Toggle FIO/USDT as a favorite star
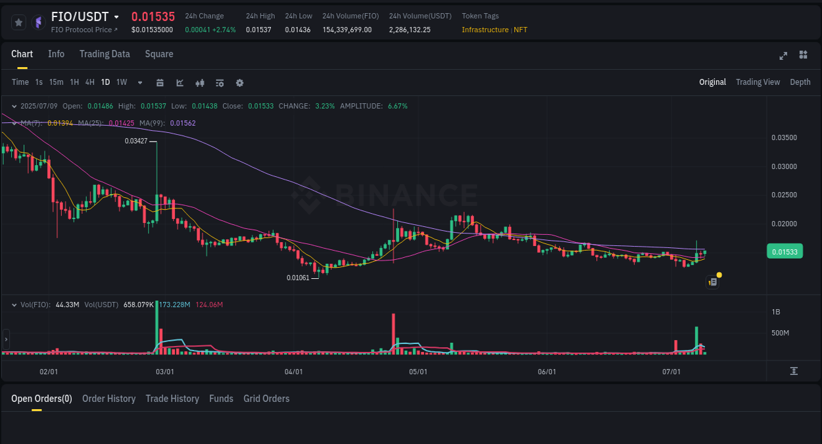This screenshot has width=822, height=444. coord(18,22)
